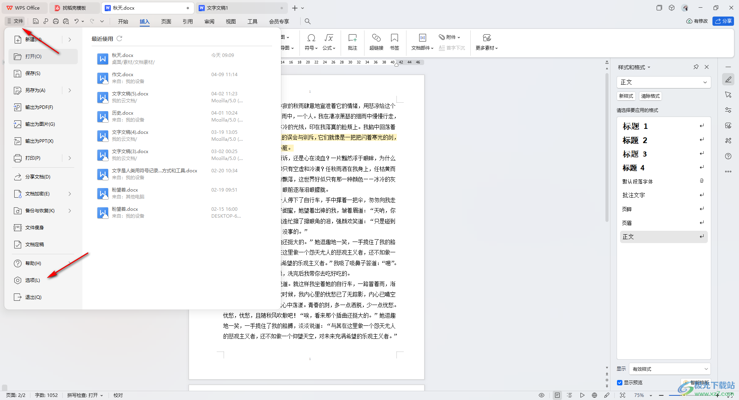Expand the 文档加密 submenu arrow
739x400 pixels.
70,194
